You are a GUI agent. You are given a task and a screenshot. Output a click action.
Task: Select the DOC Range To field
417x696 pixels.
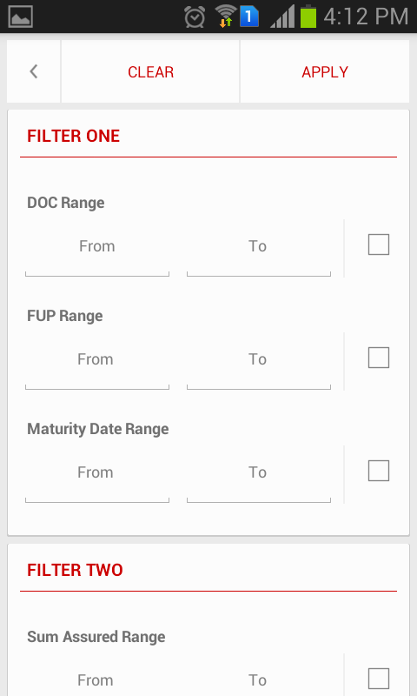[259, 249]
